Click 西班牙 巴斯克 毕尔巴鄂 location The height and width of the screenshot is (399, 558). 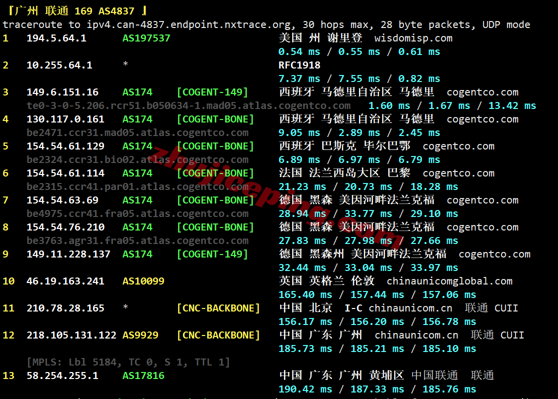pyautogui.click(x=344, y=146)
